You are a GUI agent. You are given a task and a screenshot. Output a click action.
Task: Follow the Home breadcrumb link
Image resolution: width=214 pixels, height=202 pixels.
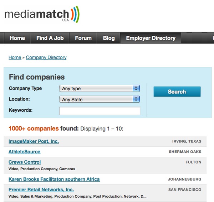point(15,57)
